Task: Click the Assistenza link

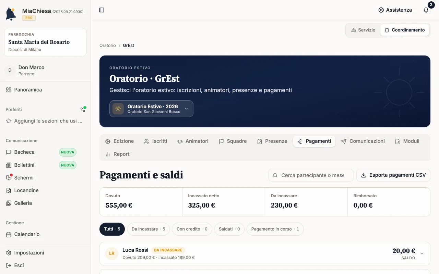Action: [x=395, y=10]
